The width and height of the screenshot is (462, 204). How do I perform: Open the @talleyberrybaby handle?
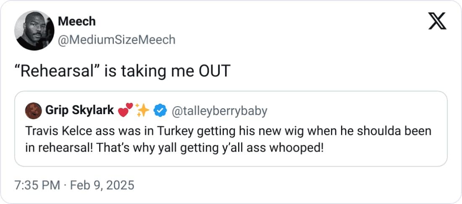coord(219,110)
